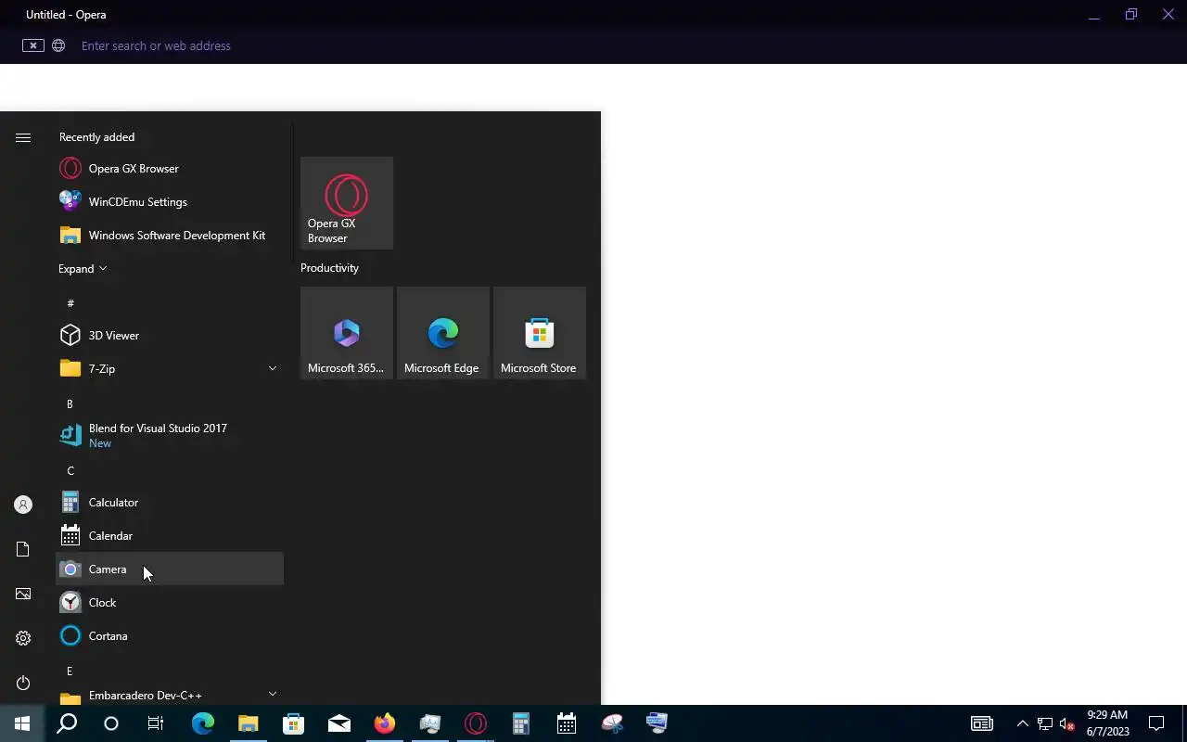Expand the Embarcadero Dev-C++ folder chevron
Viewport: 1187px width, 742px height.
[273, 694]
